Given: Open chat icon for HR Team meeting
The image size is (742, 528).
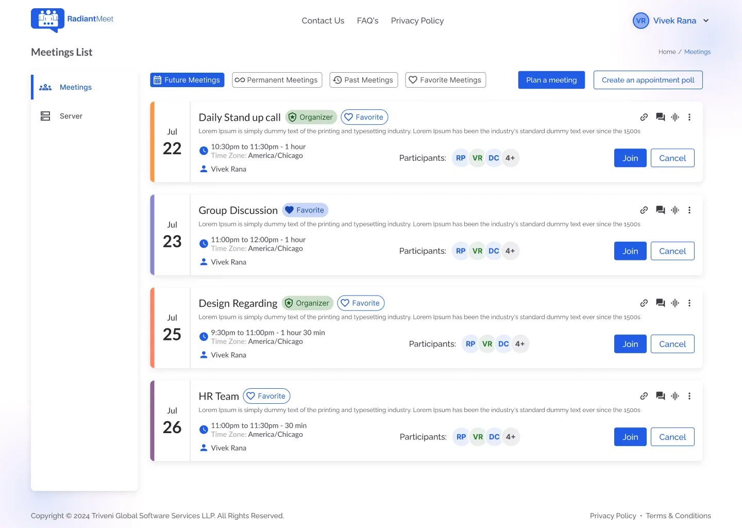Looking at the screenshot, I should point(660,396).
